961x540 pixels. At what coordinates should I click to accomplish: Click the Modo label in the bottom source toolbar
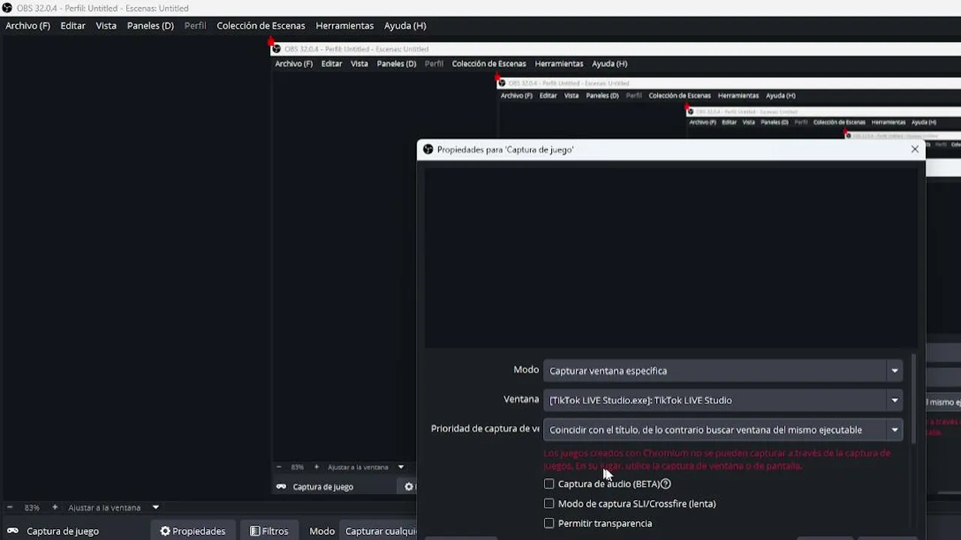(x=322, y=531)
